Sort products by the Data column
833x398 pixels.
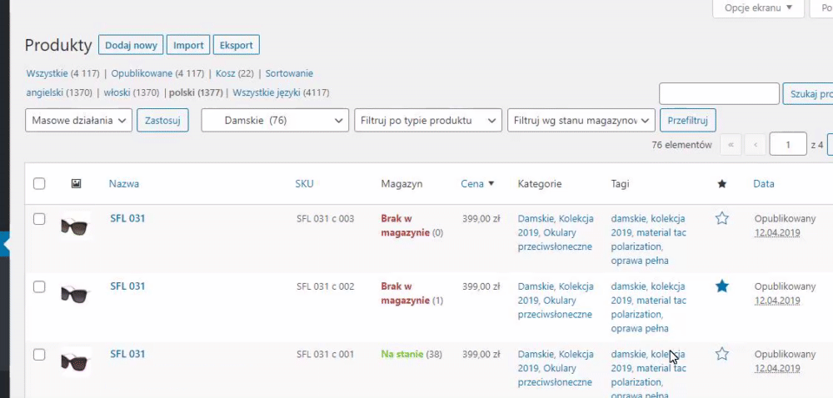pyautogui.click(x=763, y=184)
